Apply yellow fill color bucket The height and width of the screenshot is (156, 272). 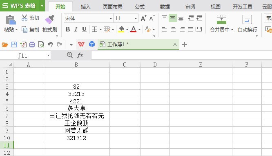[121, 29]
